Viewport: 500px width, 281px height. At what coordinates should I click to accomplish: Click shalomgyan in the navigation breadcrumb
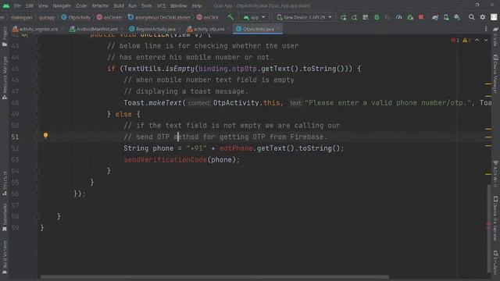tap(21, 17)
